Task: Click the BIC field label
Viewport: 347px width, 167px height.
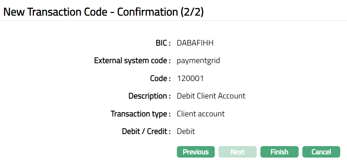Action: (161, 43)
